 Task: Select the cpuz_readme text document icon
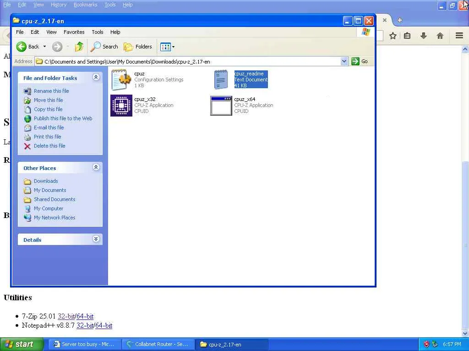[x=221, y=80]
